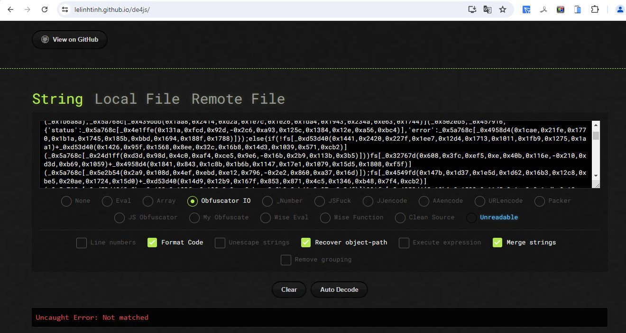Switch to the Local File tab

(137, 99)
